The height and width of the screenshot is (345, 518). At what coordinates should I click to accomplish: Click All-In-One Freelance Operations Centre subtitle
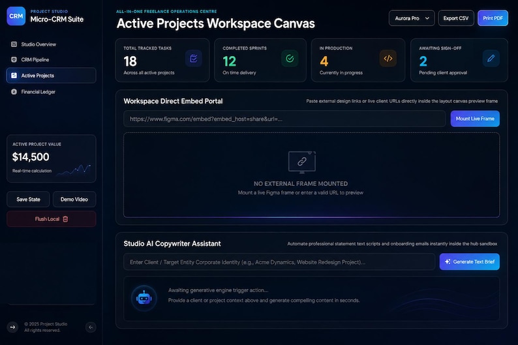click(166, 11)
